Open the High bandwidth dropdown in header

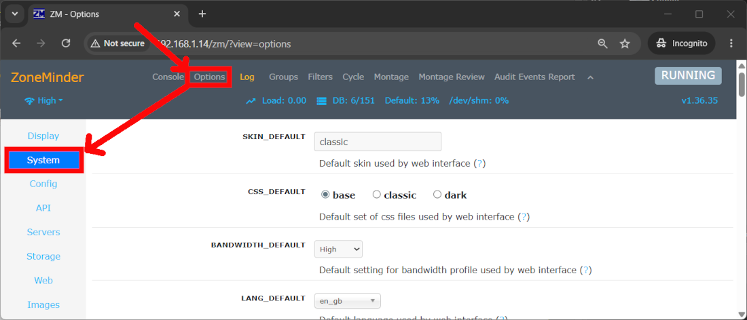click(x=44, y=101)
